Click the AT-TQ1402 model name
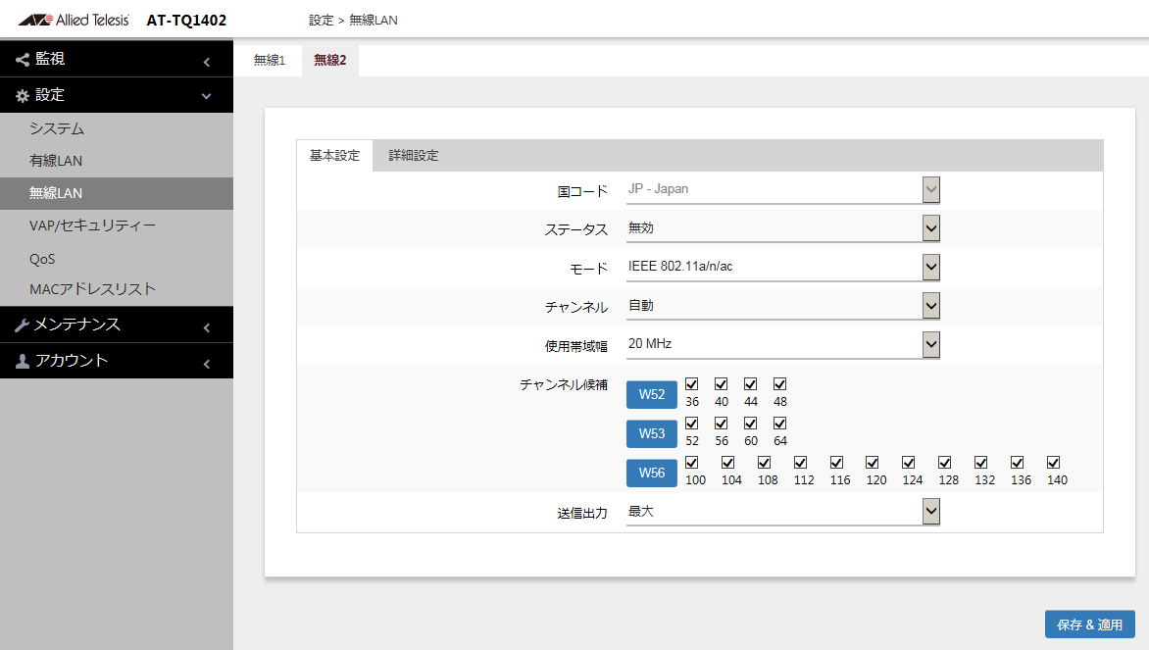1149x650 pixels. click(186, 21)
